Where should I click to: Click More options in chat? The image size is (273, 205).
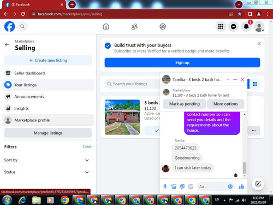(x=225, y=104)
